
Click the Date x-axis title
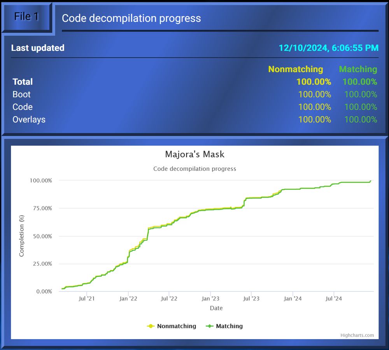[x=216, y=308]
